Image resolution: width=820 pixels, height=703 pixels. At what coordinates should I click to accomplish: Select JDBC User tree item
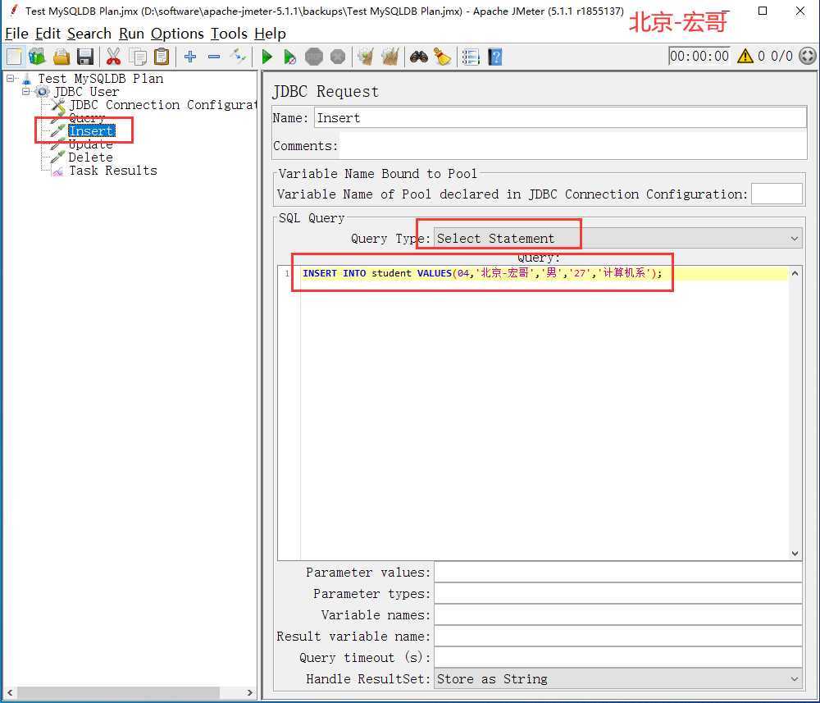pos(86,92)
